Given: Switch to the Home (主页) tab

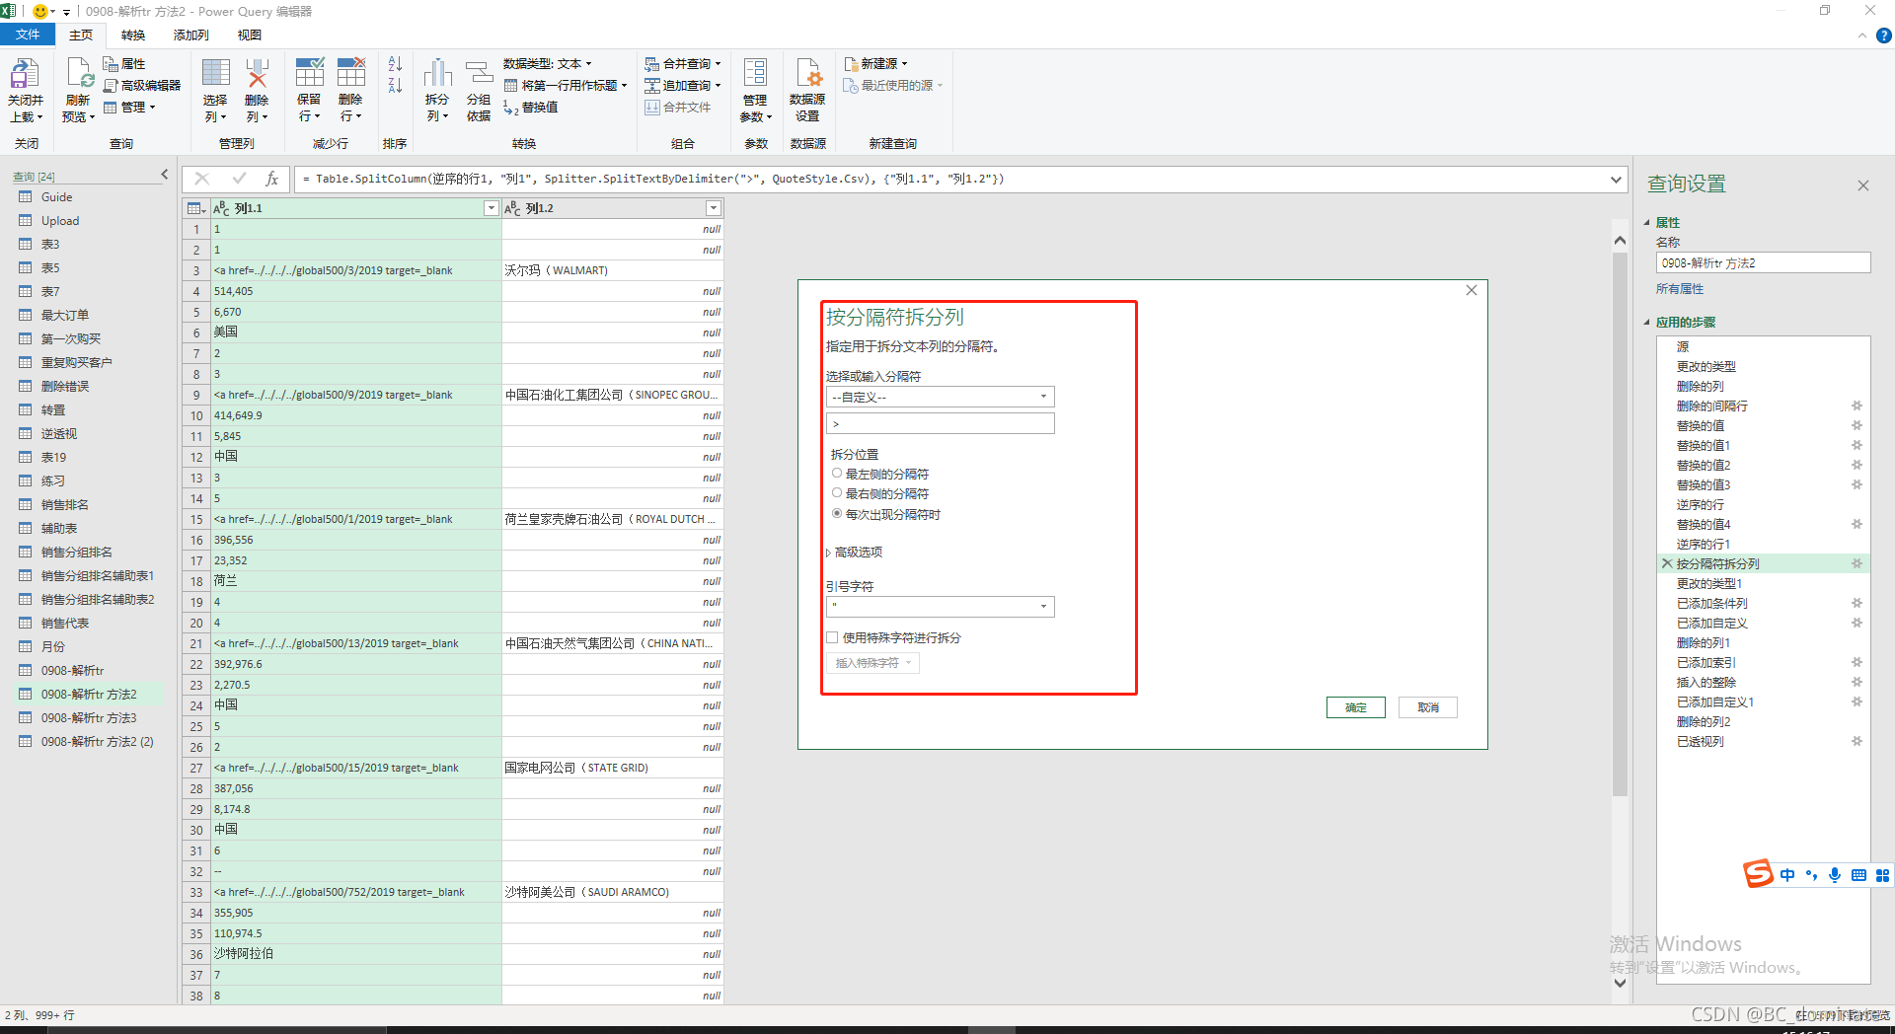Looking at the screenshot, I should pyautogui.click(x=81, y=36).
